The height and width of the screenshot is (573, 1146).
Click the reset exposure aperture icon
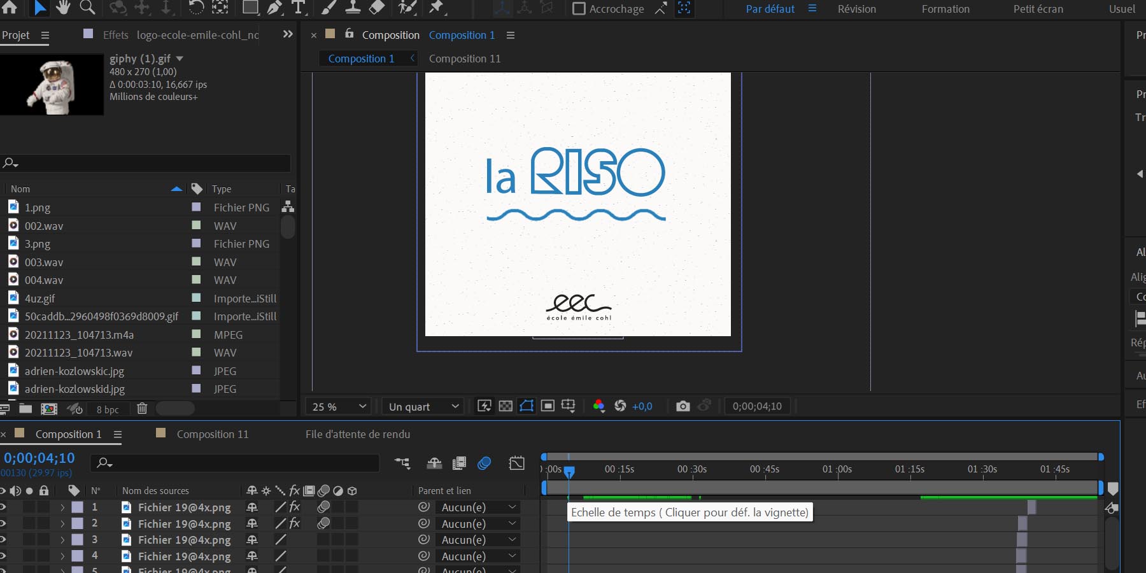coord(620,406)
